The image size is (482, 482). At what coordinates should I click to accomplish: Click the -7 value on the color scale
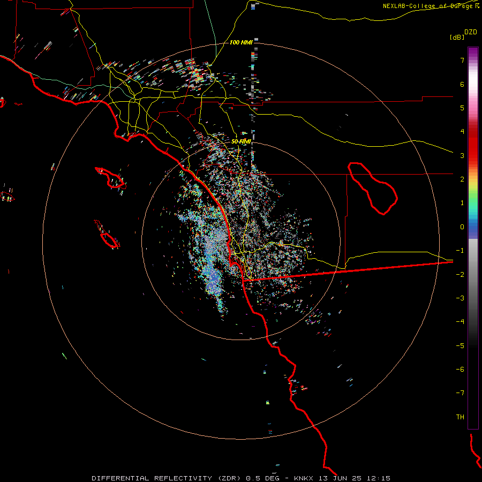coord(460,393)
